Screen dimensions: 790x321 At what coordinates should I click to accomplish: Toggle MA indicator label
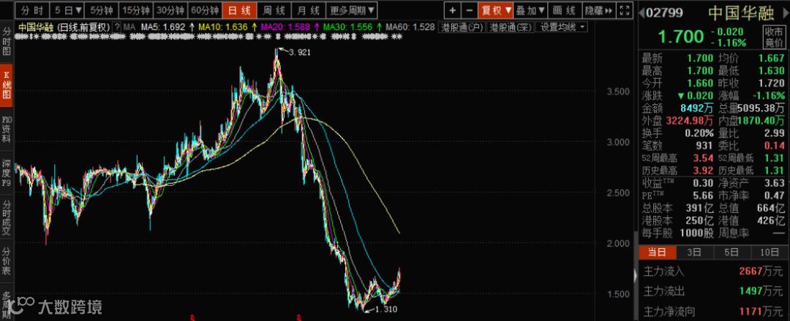click(x=129, y=27)
